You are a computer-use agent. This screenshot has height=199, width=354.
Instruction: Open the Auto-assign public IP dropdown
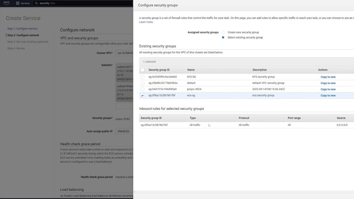(124, 131)
